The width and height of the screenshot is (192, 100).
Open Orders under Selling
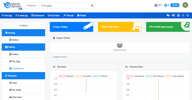(23, 54)
